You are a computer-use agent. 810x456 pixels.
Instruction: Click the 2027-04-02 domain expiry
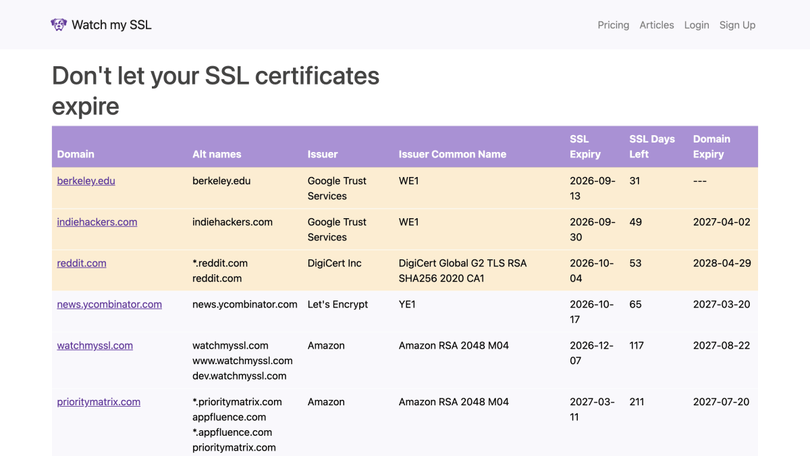[x=722, y=222]
